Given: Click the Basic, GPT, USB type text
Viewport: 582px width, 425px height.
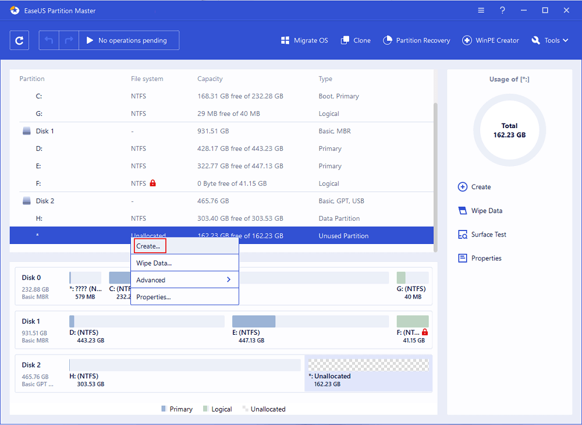Looking at the screenshot, I should tap(342, 201).
